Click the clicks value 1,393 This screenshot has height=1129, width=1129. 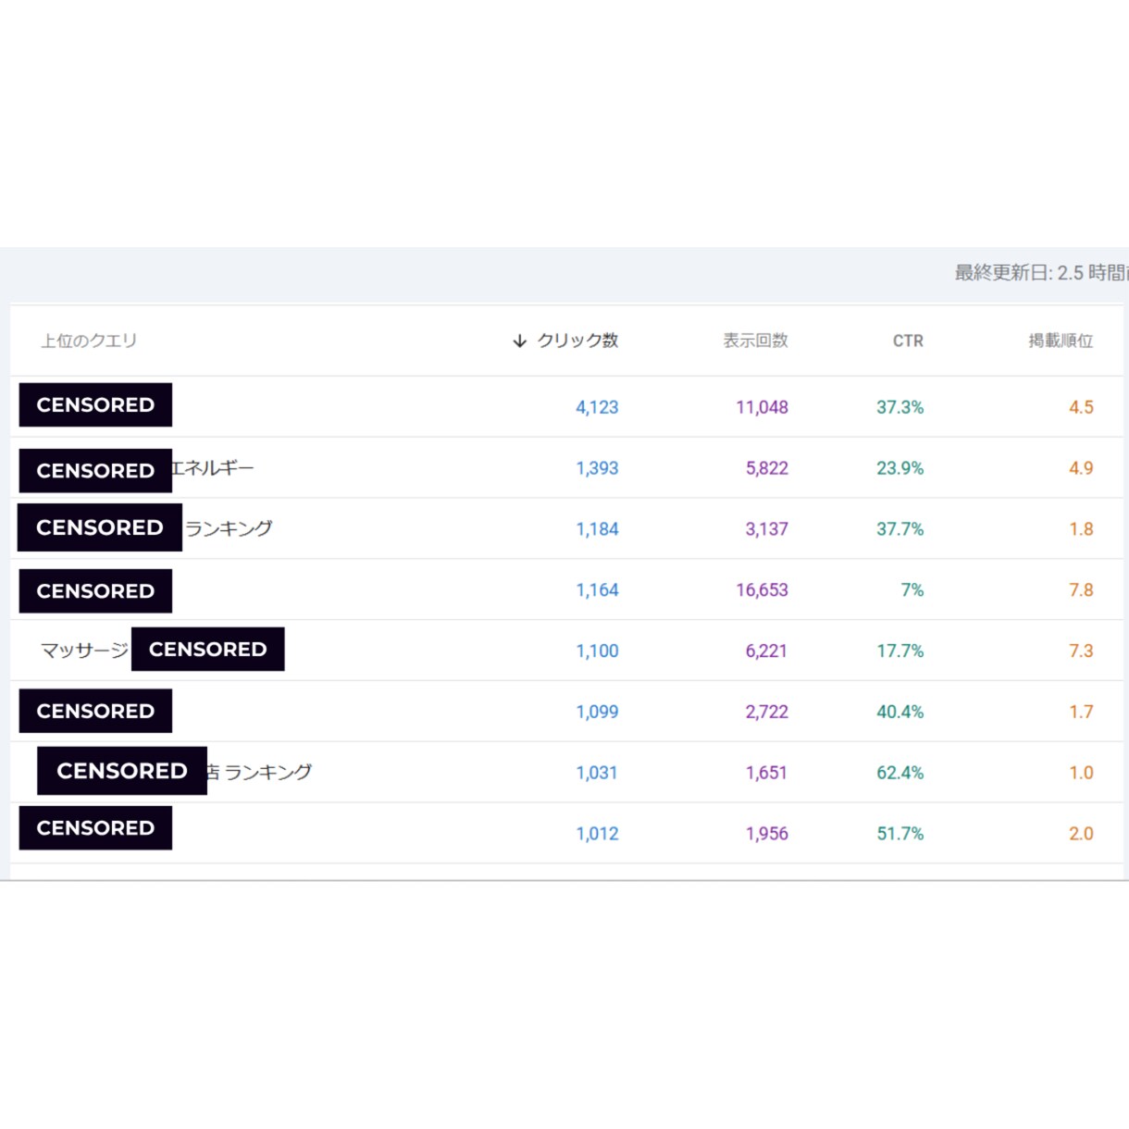pyautogui.click(x=597, y=468)
